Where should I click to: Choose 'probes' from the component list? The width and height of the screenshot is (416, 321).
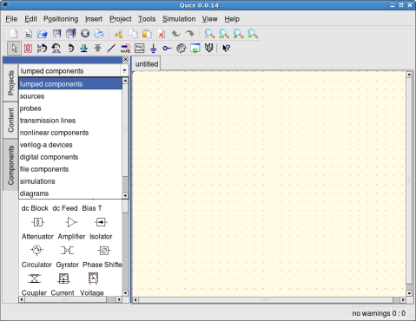(x=70, y=108)
